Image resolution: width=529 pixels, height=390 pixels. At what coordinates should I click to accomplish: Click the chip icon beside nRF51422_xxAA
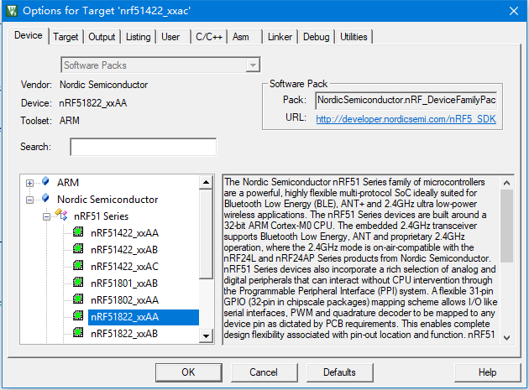(78, 231)
